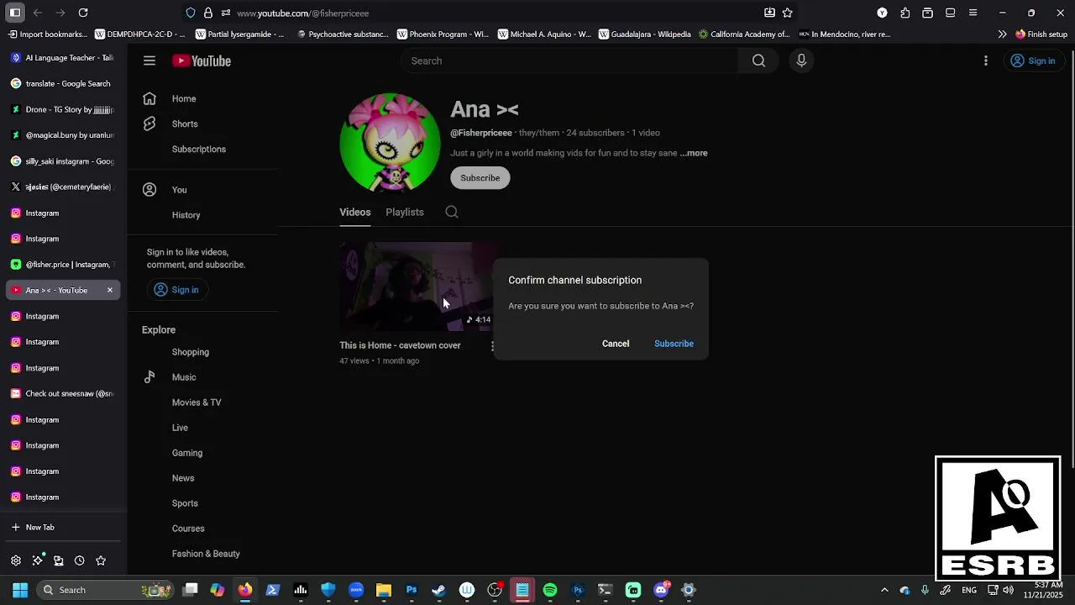Click the magnifier search button in YouTube header
This screenshot has width=1075, height=605.
tap(758, 60)
